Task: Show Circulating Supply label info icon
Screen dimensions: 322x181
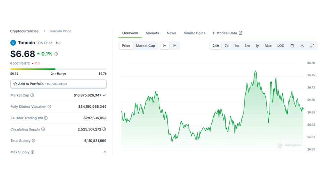Action: coord(43,129)
